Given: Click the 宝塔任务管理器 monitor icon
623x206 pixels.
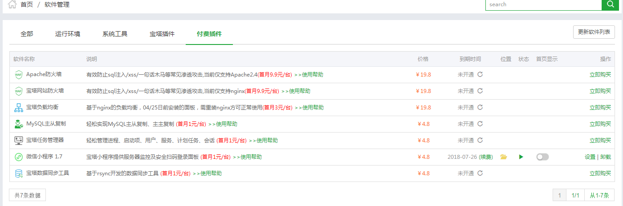Looking at the screenshot, I should [x=19, y=140].
